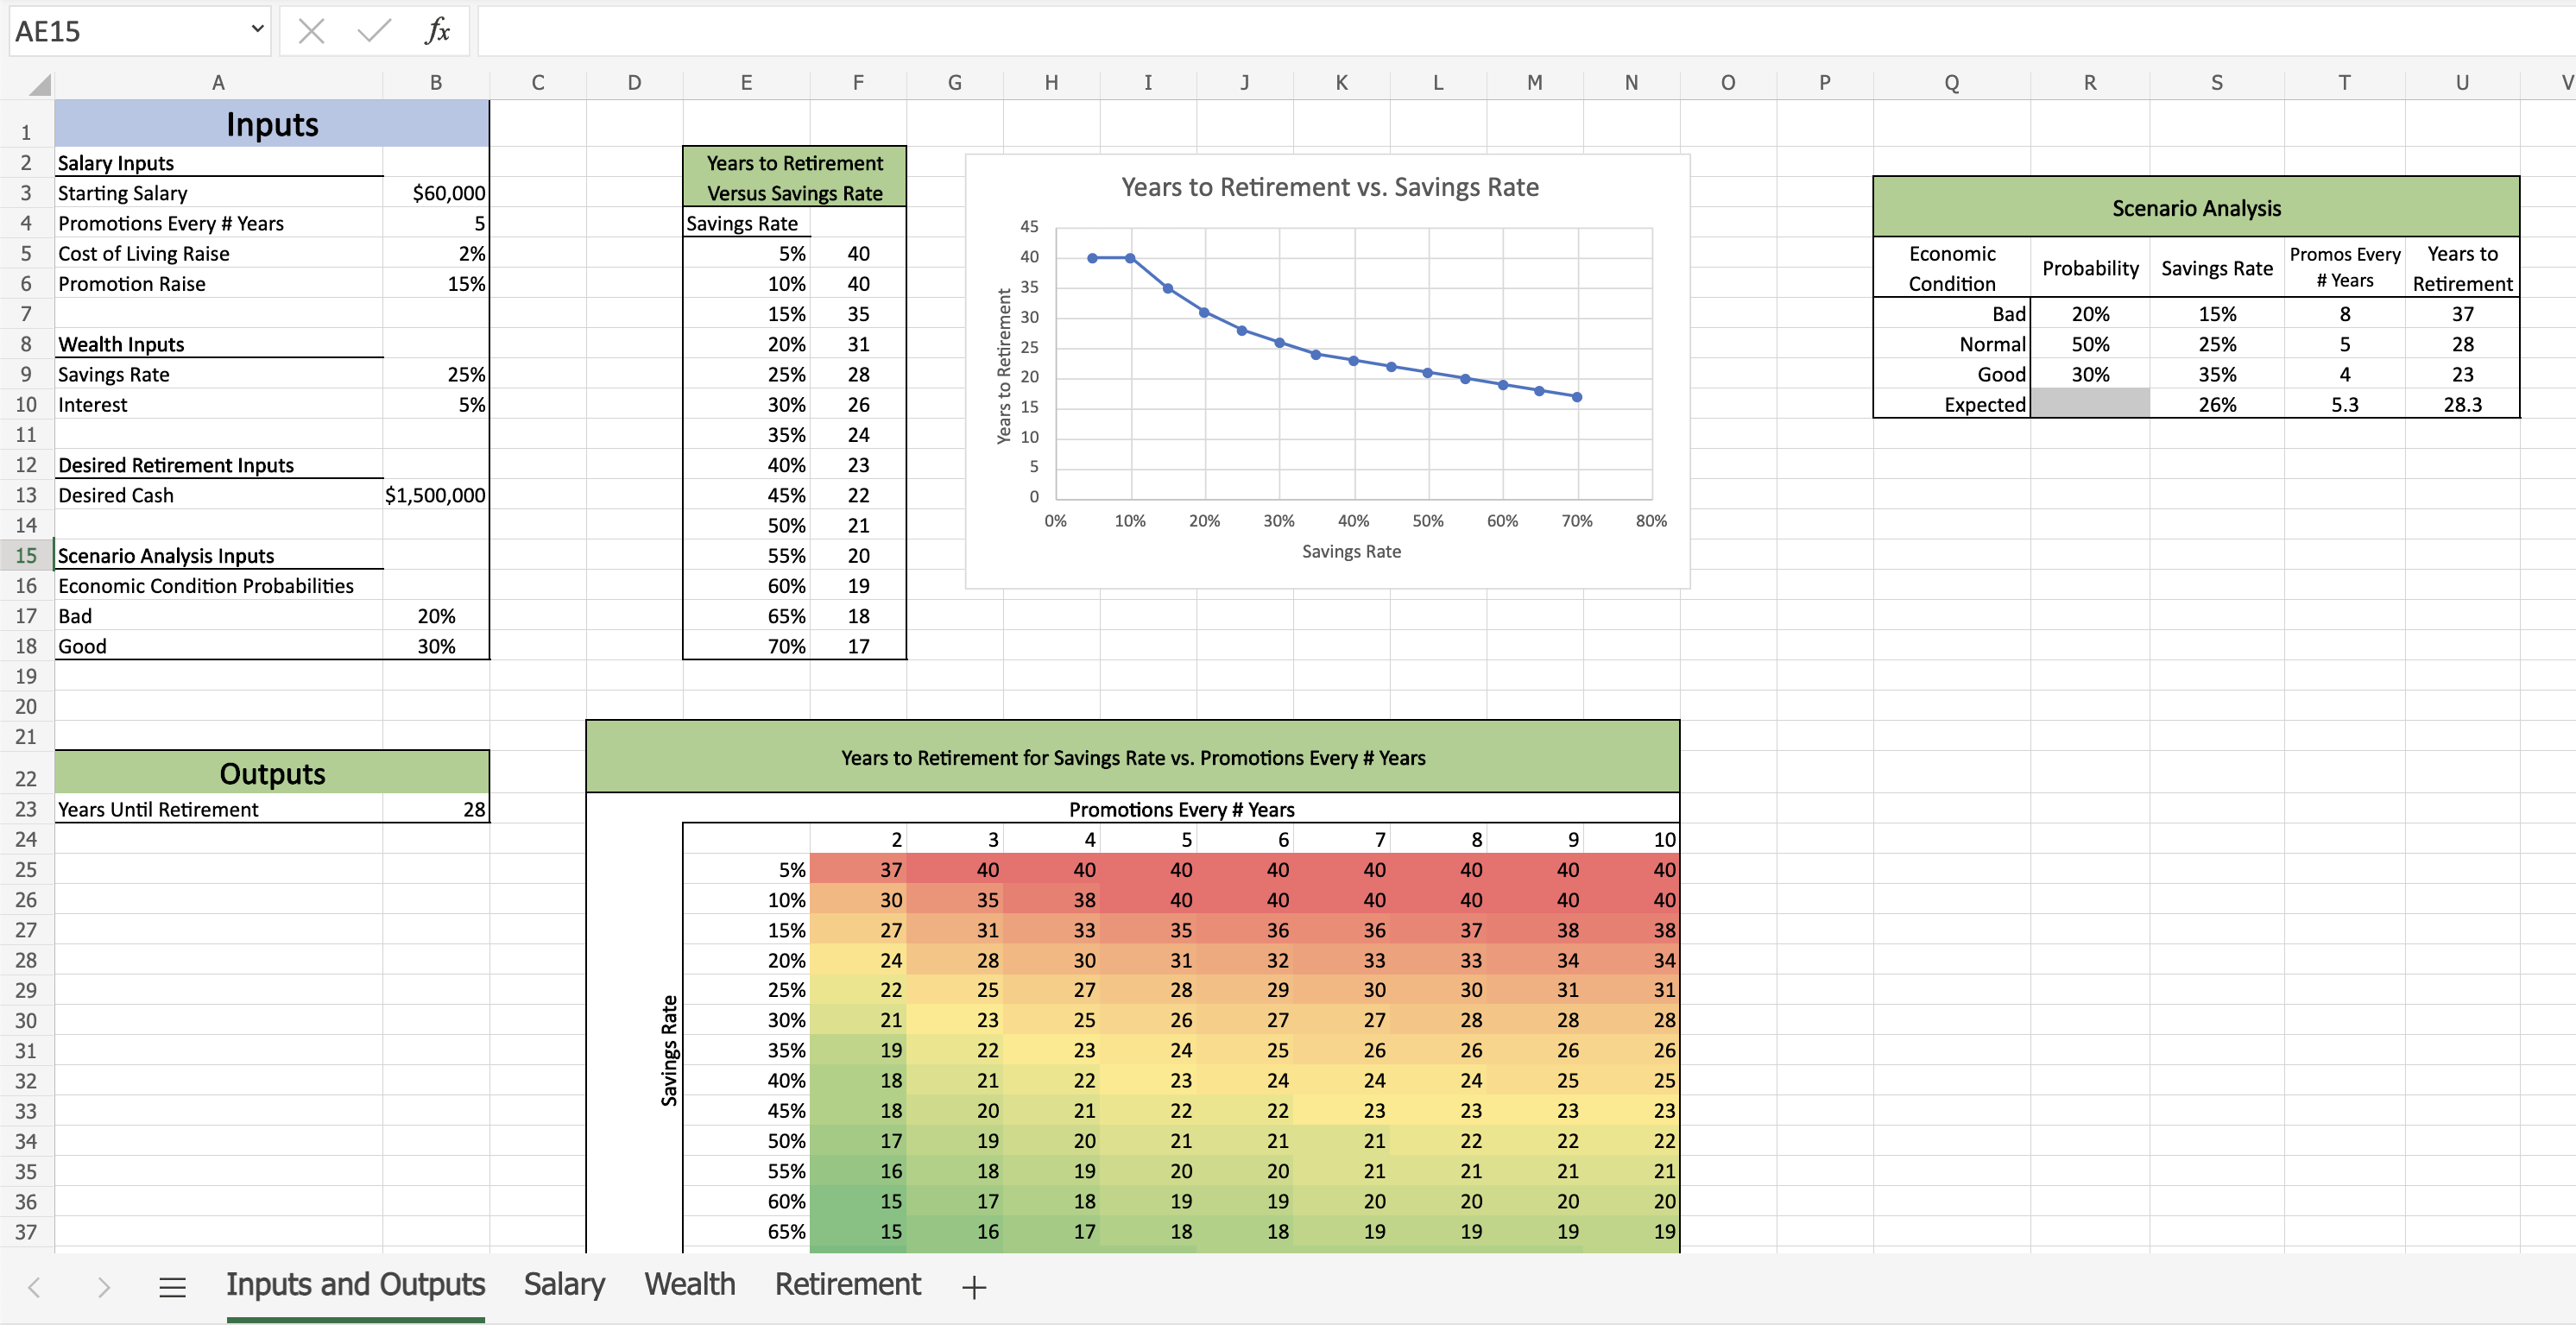Click the add new sheet plus icon
Image resolution: width=2576 pixels, height=1331 pixels.
(x=973, y=1287)
